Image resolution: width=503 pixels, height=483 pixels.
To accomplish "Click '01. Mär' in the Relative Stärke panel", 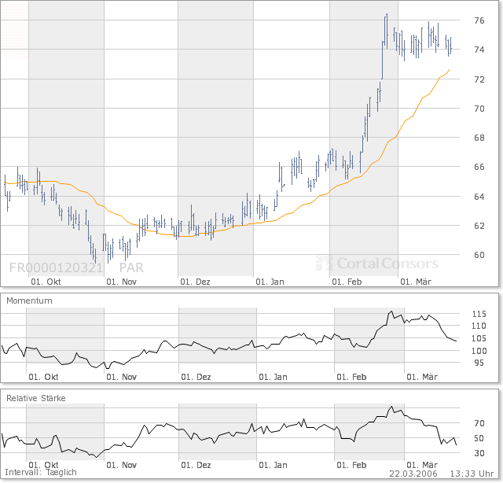I will click(422, 465).
